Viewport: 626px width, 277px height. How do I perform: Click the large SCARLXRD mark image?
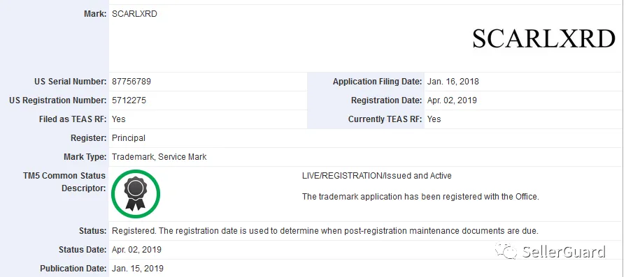pos(543,38)
